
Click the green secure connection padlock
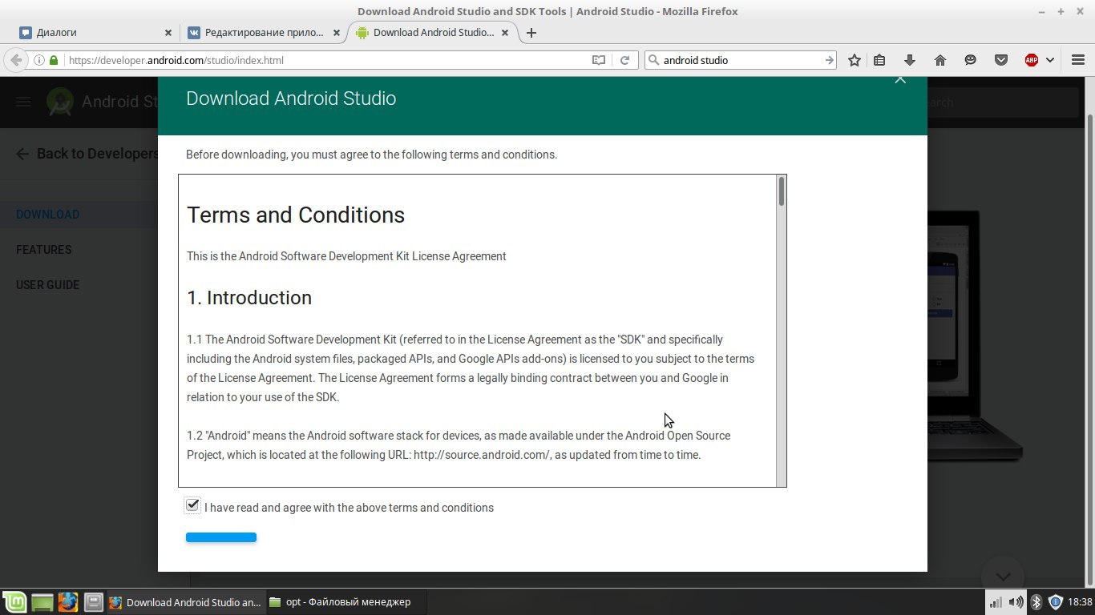click(x=54, y=60)
